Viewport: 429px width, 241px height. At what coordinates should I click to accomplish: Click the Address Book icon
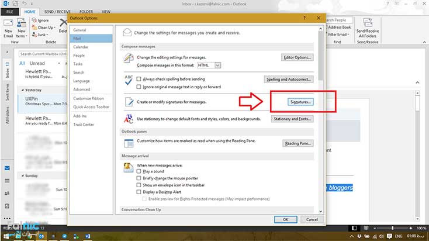point(339,27)
